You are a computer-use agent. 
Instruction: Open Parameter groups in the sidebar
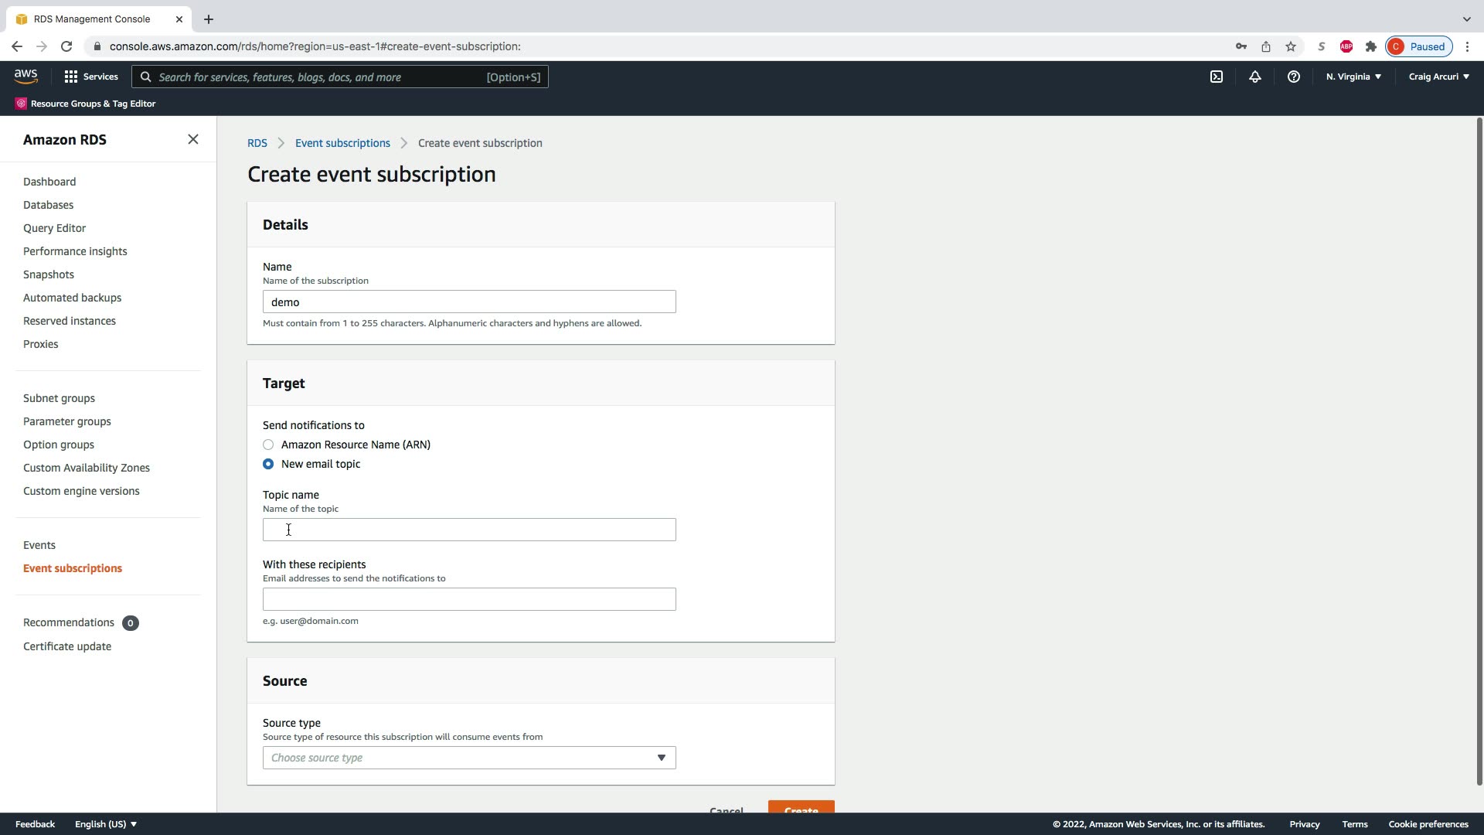click(66, 421)
